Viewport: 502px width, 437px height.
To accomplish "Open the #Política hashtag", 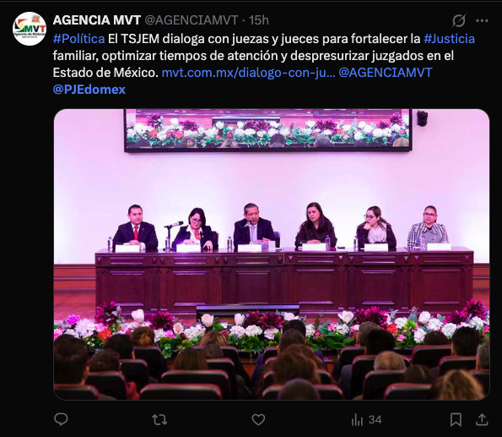I will click(78, 39).
